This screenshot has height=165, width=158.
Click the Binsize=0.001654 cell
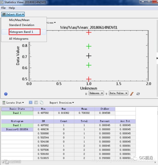coord(17,129)
